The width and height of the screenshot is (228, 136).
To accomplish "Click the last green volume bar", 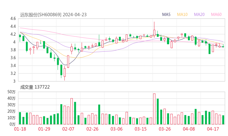I will 223,120.
